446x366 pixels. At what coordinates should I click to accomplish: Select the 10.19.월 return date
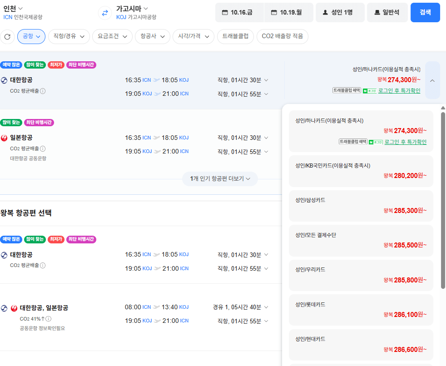click(x=289, y=13)
